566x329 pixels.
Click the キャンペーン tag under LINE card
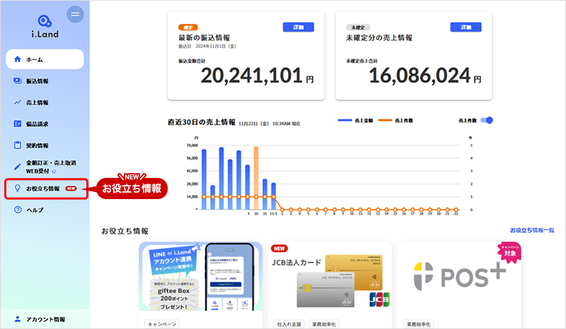(x=162, y=324)
